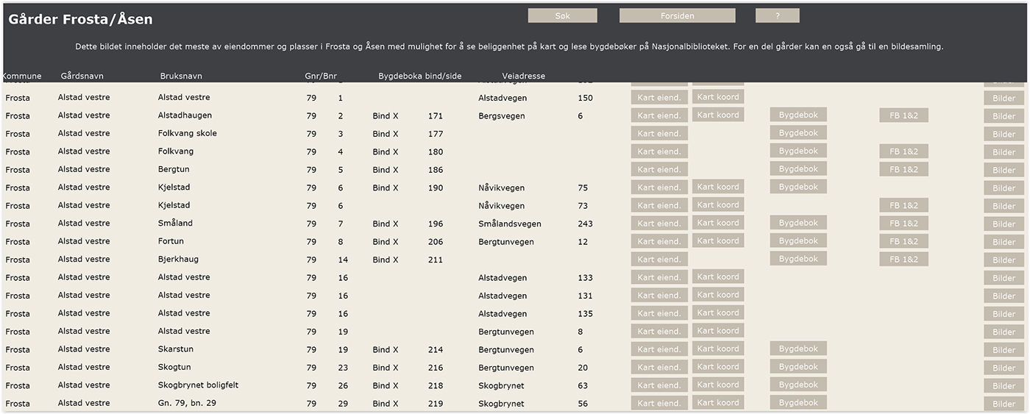The height and width of the screenshot is (414, 1030).
Task: Open Bygdebok for Fortun
Action: coord(798,241)
